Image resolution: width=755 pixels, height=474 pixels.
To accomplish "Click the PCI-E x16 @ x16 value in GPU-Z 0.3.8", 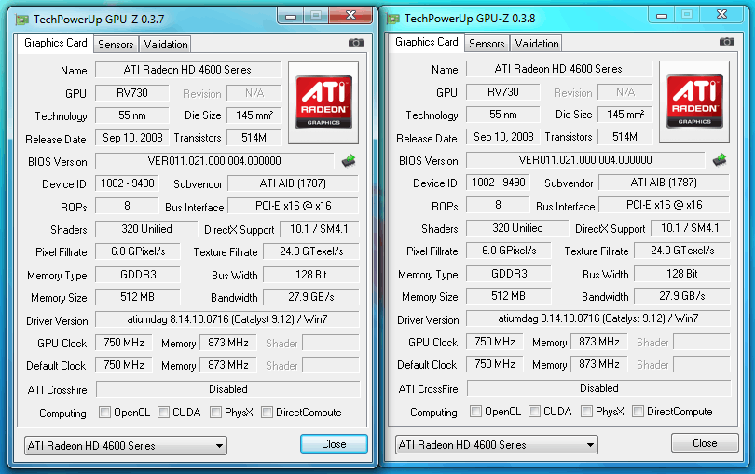I will click(664, 205).
